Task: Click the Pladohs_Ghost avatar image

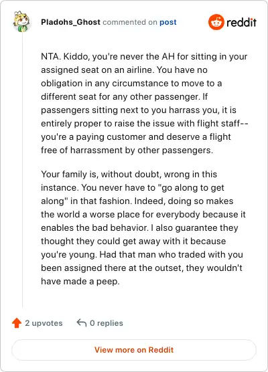Action: pyautogui.click(x=21, y=21)
